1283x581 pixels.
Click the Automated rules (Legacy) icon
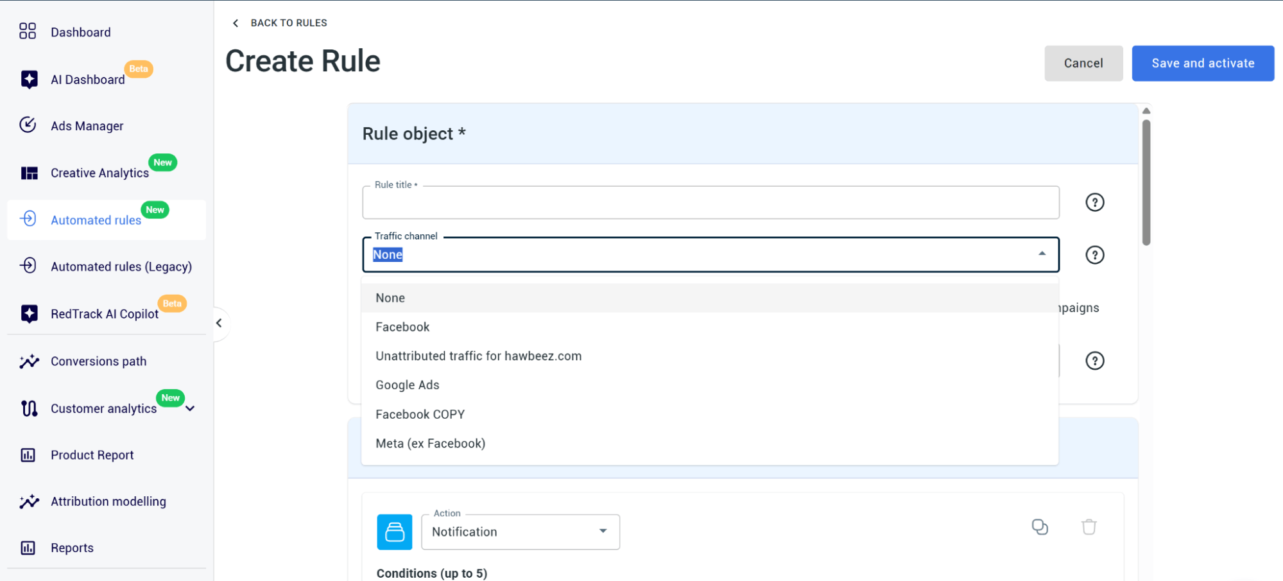pyautogui.click(x=28, y=266)
